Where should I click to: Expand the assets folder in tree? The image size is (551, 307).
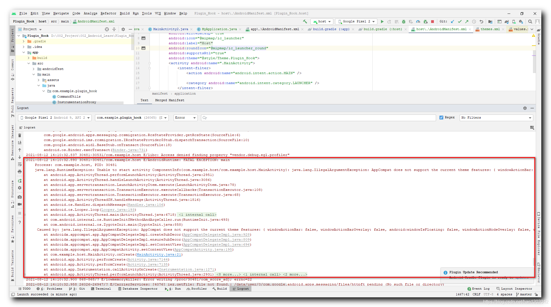[39, 80]
